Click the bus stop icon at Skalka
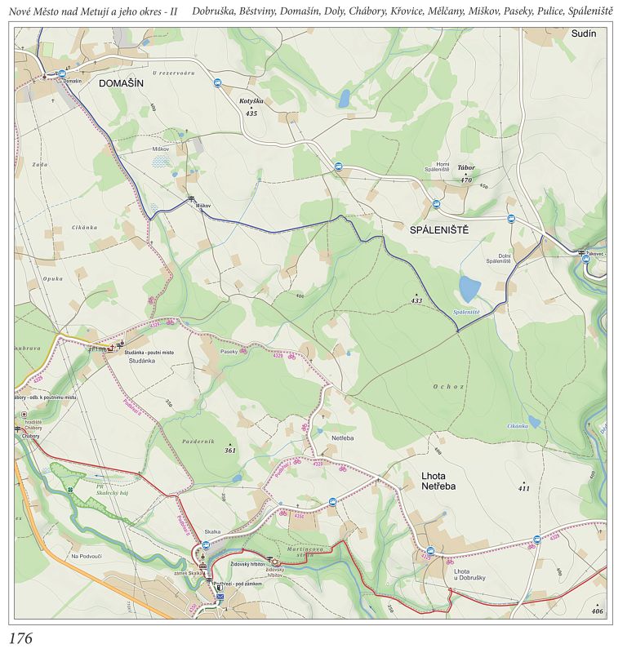Image resolution: width=636 pixels, height=653 pixels. pos(206,544)
